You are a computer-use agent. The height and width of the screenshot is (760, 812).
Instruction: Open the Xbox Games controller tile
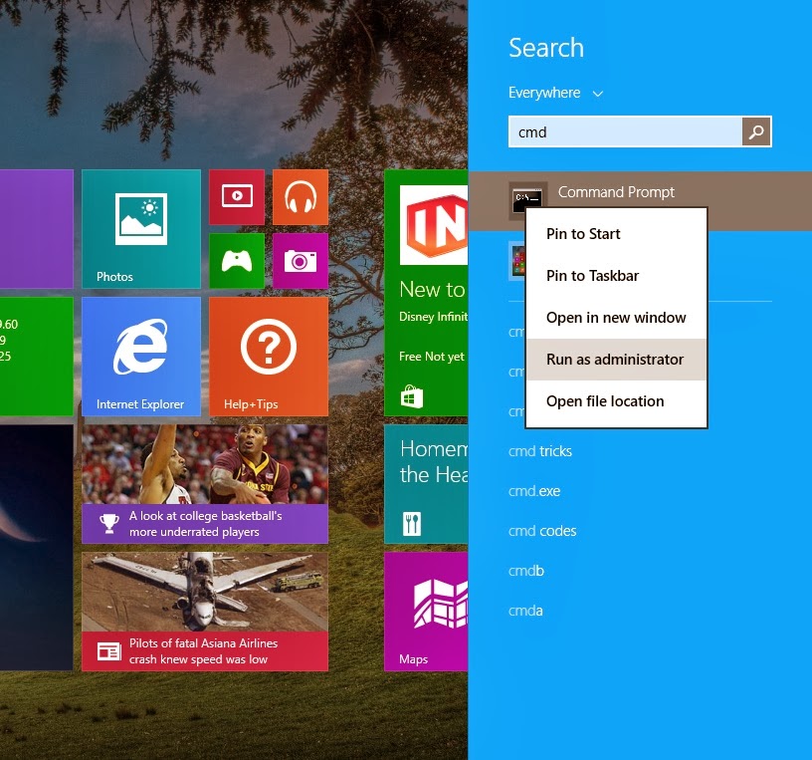(x=237, y=261)
